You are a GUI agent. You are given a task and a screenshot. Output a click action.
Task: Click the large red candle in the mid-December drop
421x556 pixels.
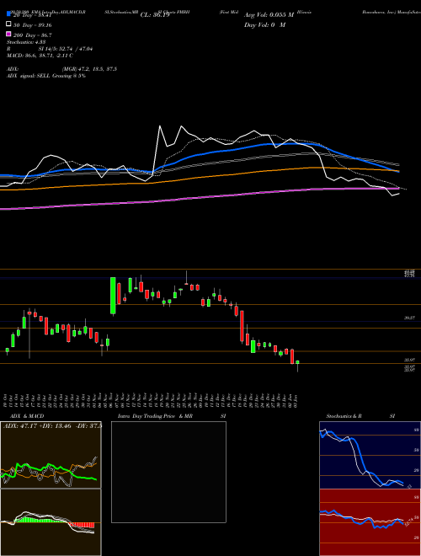point(242,326)
